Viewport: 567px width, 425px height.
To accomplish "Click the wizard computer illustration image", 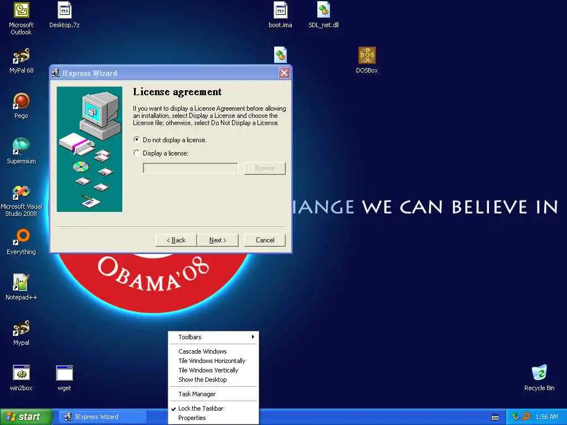I will click(89, 149).
